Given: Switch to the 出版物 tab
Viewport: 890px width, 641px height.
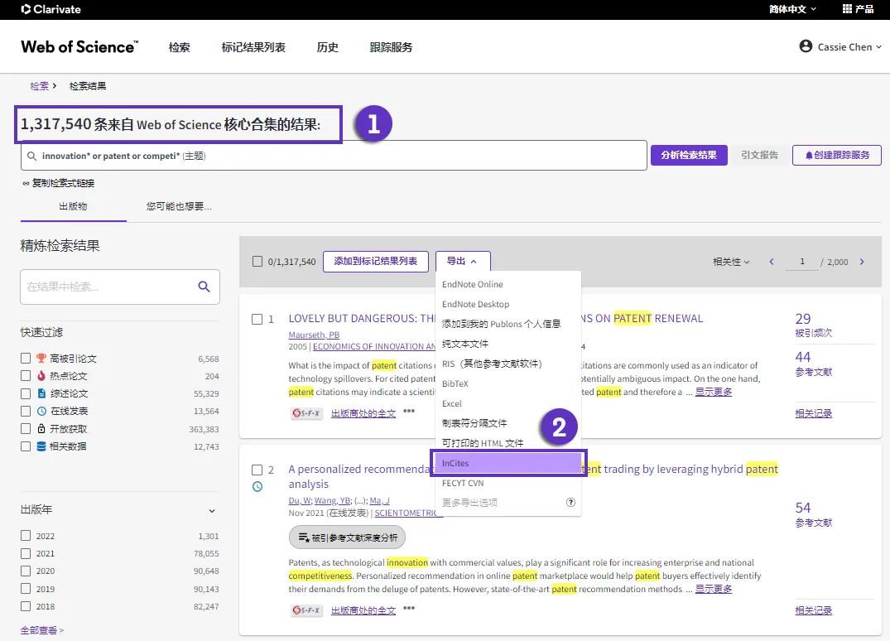Looking at the screenshot, I should point(73,206).
